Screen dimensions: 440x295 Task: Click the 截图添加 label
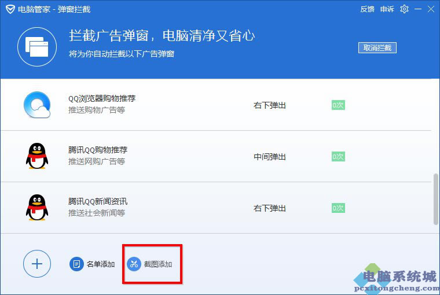click(158, 264)
